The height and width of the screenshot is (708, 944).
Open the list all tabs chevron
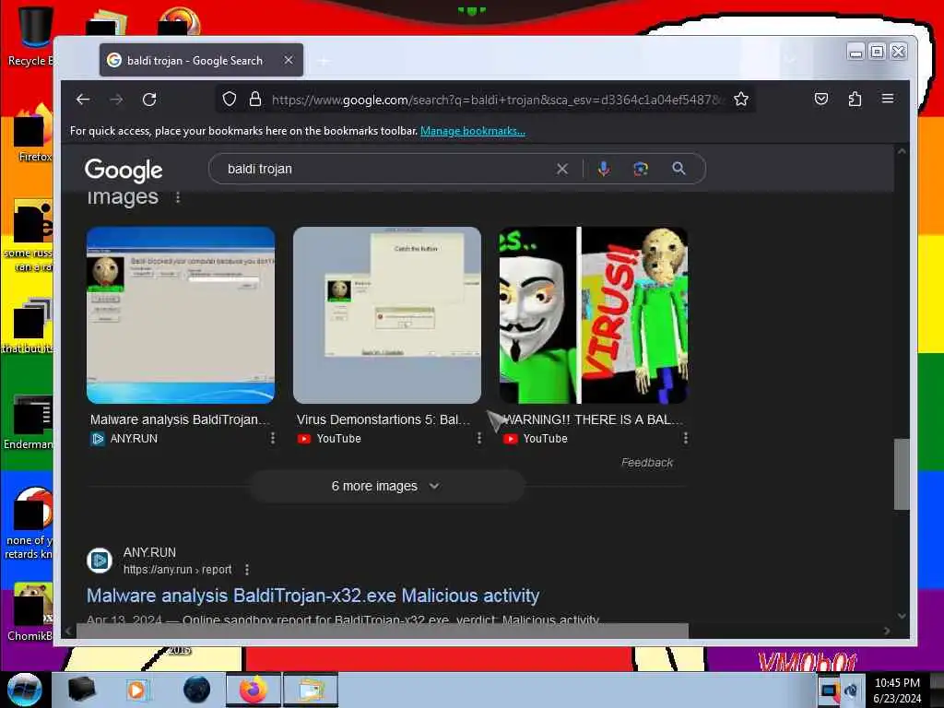tap(790, 60)
